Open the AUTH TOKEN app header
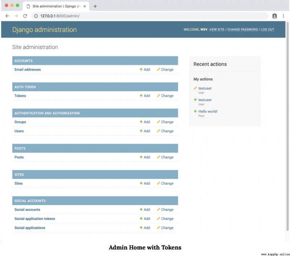290x256 pixels. pyautogui.click(x=25, y=87)
